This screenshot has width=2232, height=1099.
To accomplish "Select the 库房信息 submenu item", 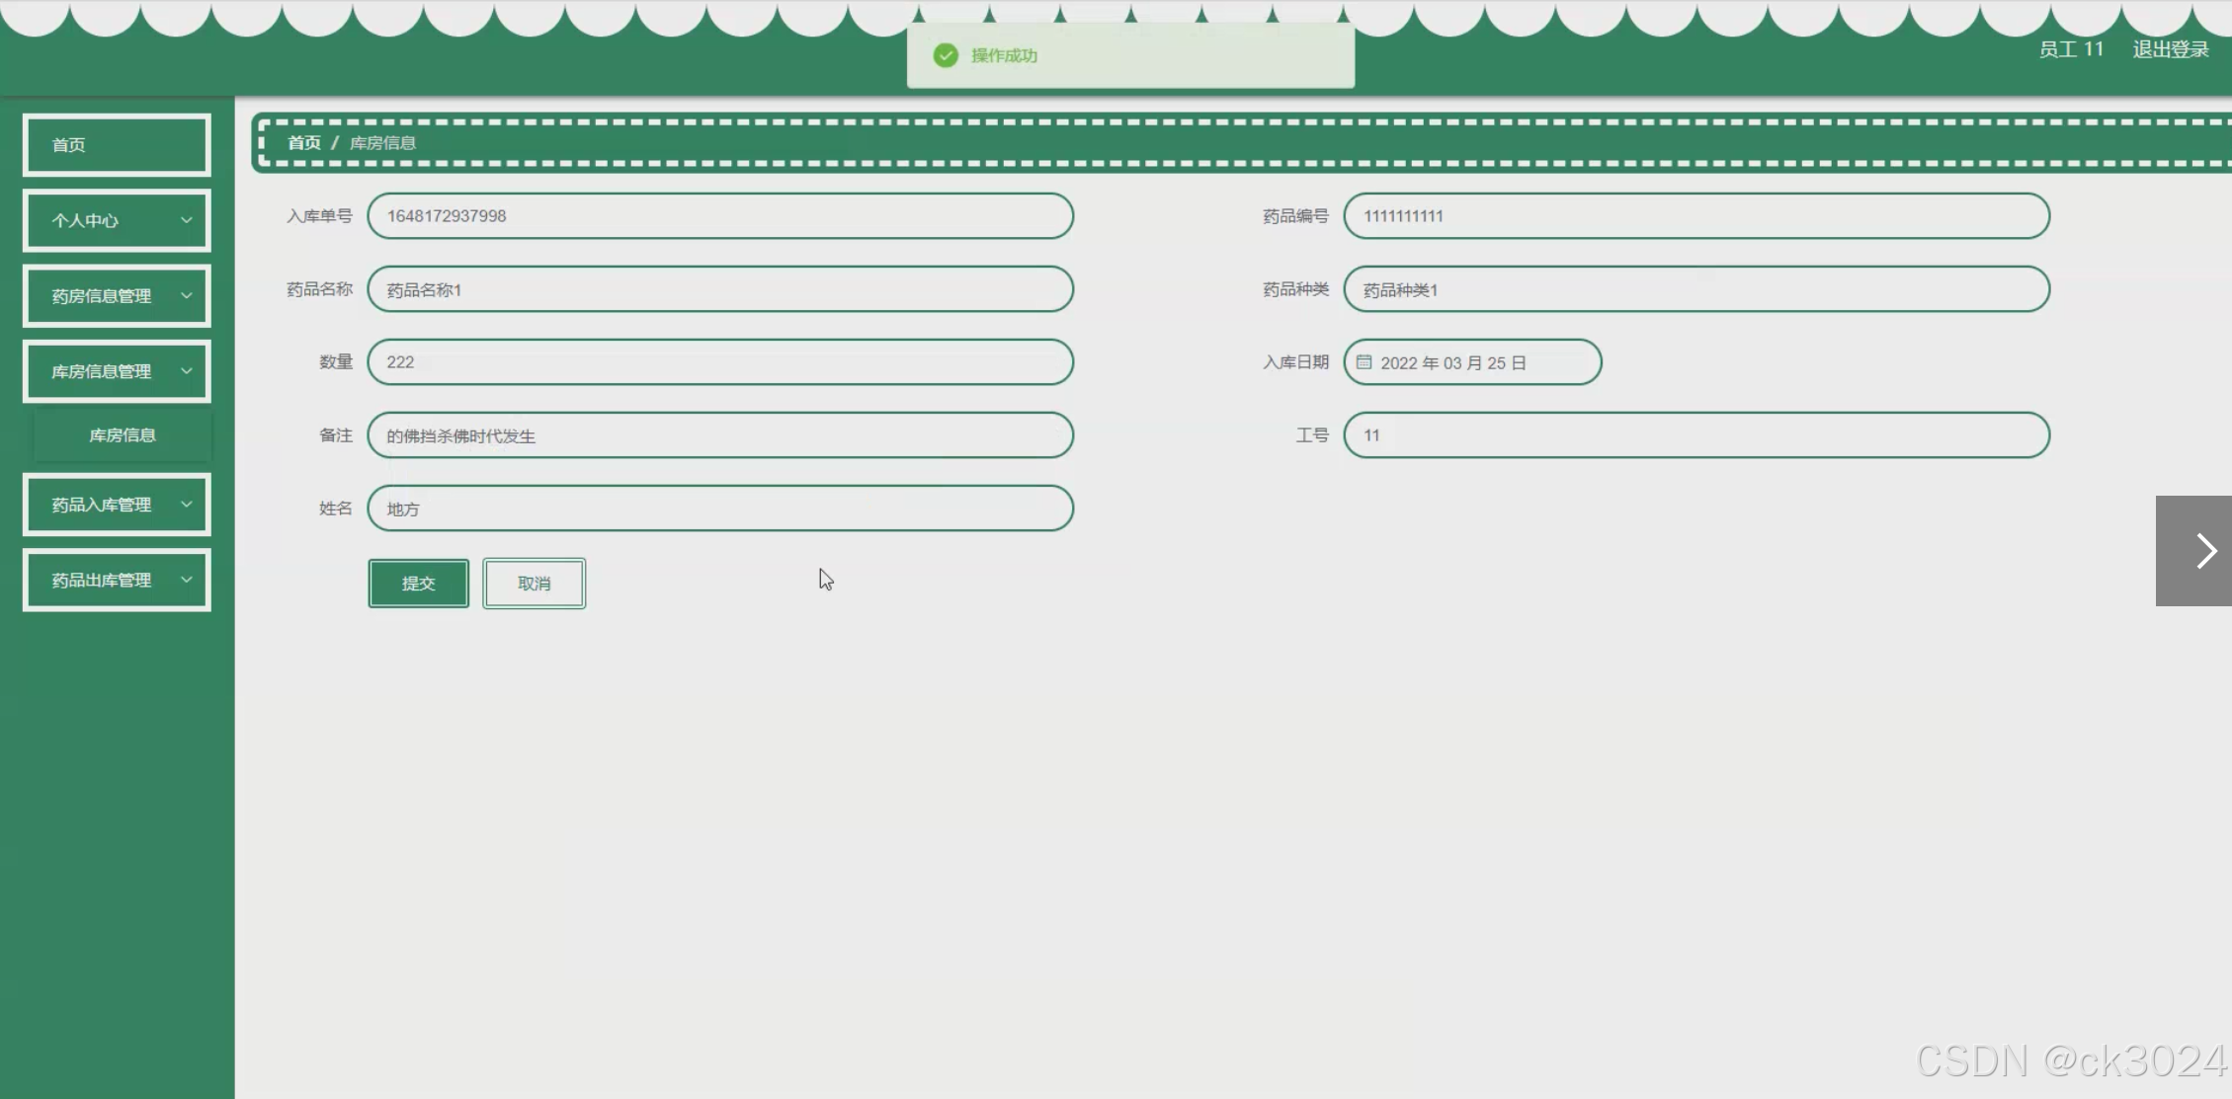I will click(123, 435).
